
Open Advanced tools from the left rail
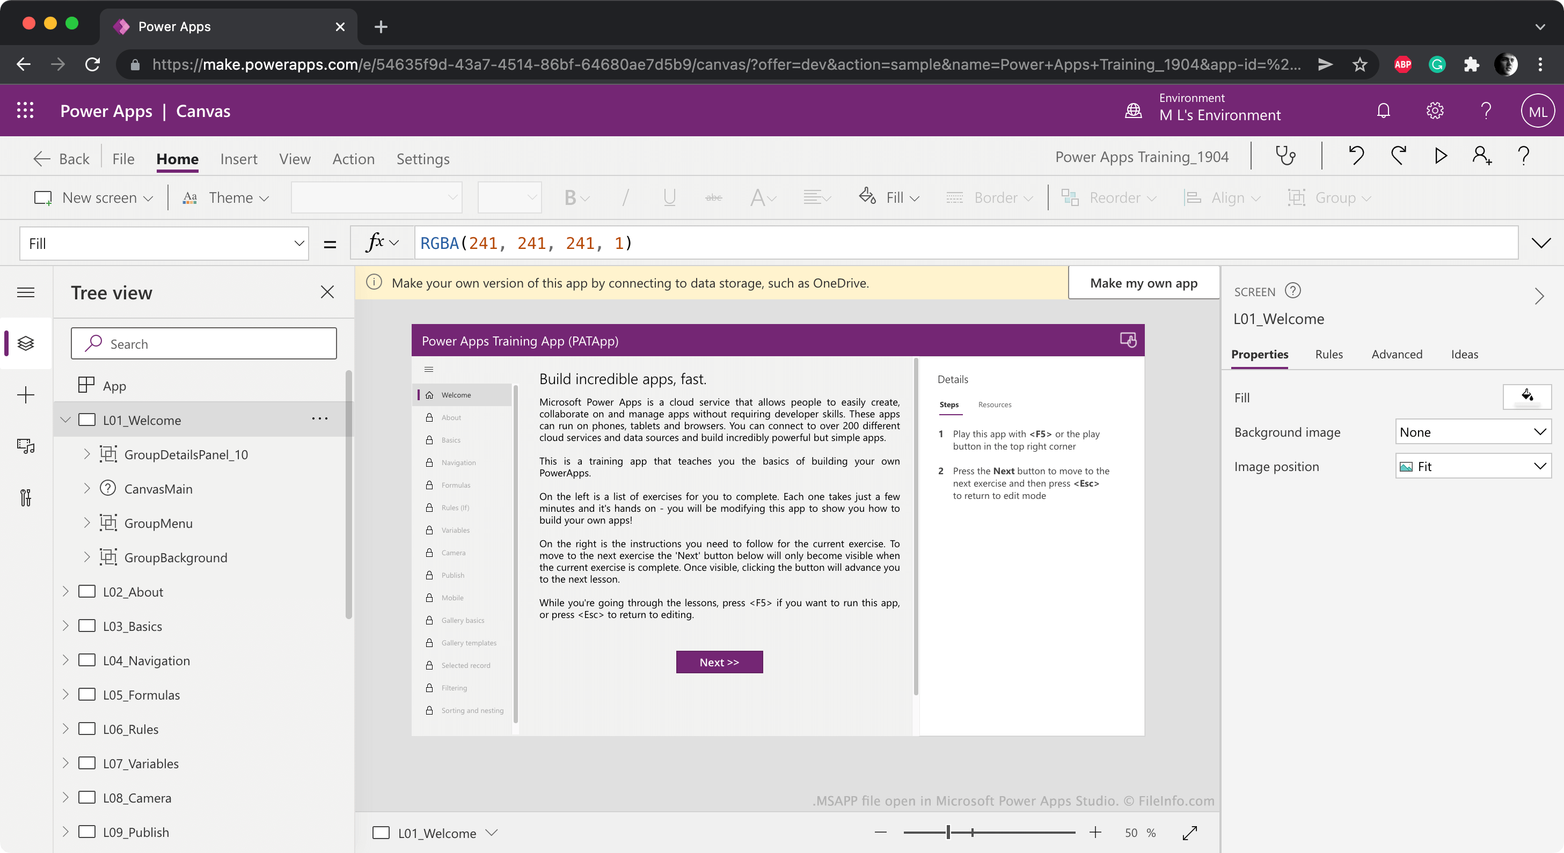coord(26,497)
